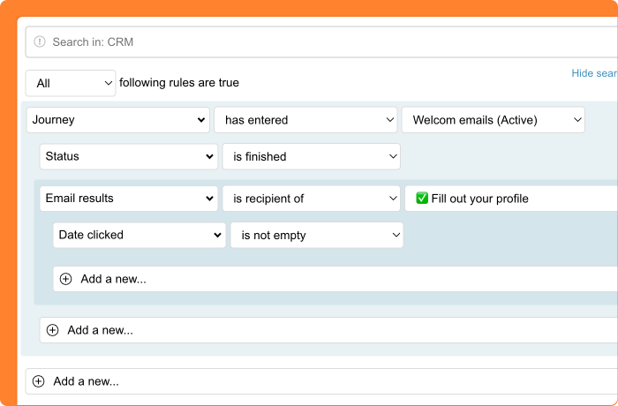Image resolution: width=618 pixels, height=406 pixels.
Task: Open the Status field dropdown
Action: (128, 156)
